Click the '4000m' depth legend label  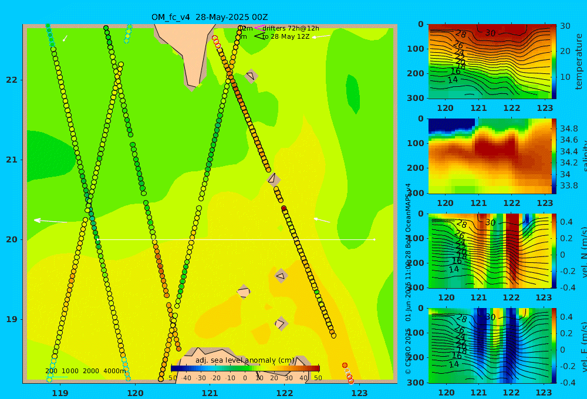tap(114, 371)
